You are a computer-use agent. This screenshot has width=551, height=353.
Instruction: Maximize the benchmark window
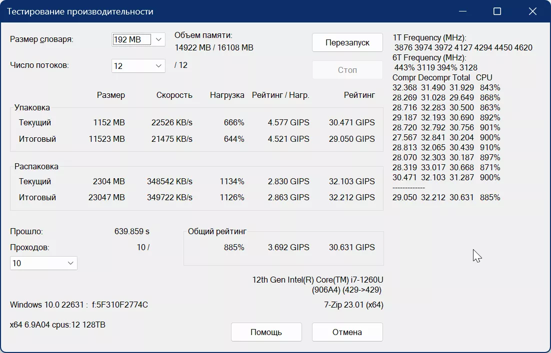click(x=497, y=11)
